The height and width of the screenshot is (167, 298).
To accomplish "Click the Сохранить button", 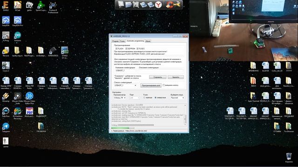I will pyautogui.click(x=157, y=77).
